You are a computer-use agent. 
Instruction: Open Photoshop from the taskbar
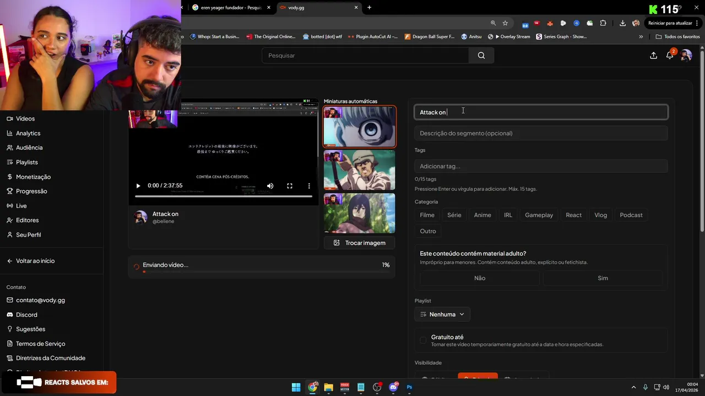click(409, 387)
